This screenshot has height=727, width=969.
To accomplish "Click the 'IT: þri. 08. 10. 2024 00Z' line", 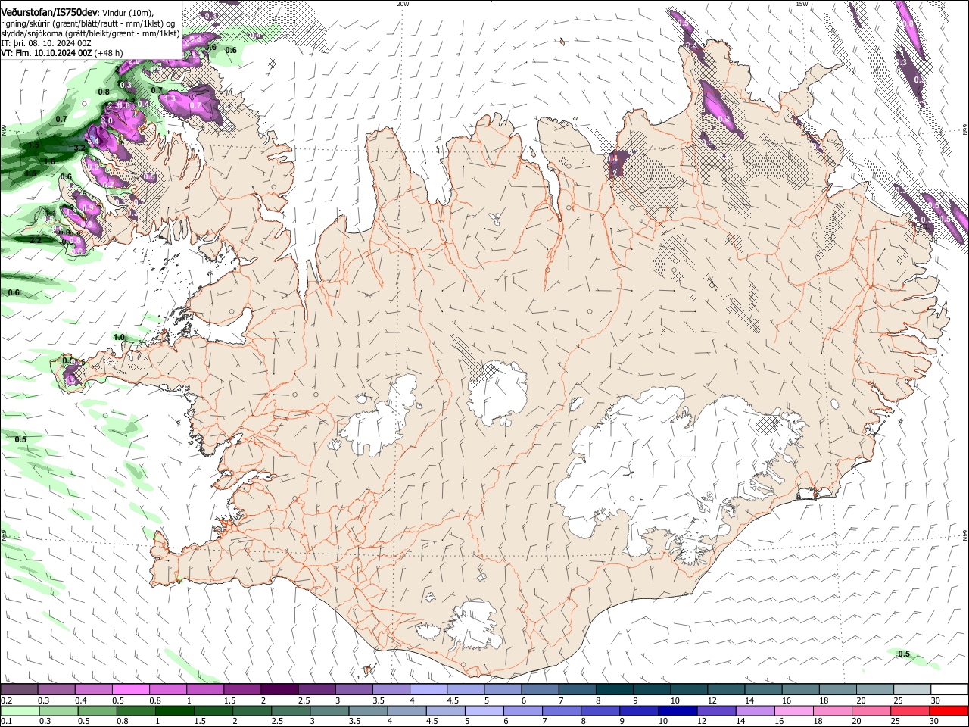I will coord(46,43).
